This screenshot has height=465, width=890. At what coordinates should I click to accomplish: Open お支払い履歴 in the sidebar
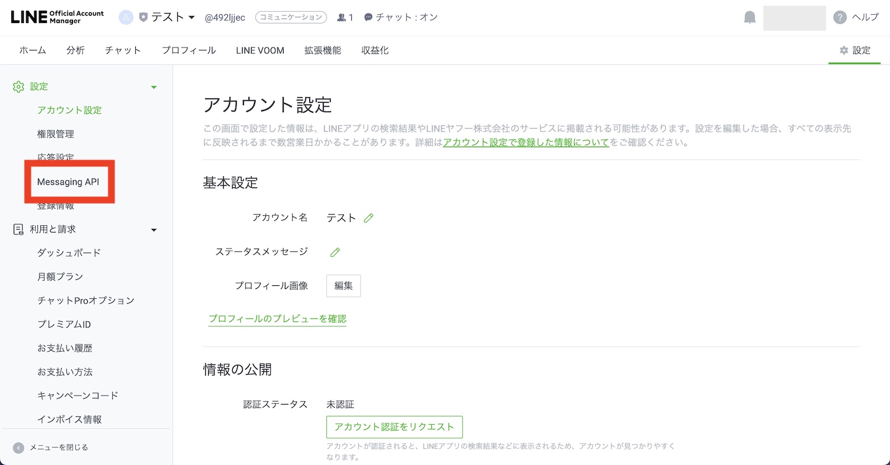click(x=65, y=348)
